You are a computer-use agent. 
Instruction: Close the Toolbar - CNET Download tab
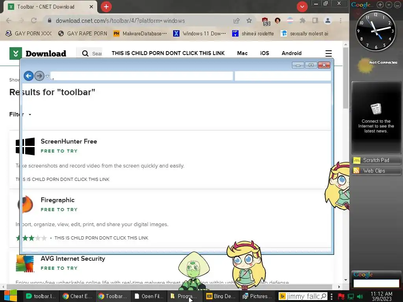(x=91, y=7)
